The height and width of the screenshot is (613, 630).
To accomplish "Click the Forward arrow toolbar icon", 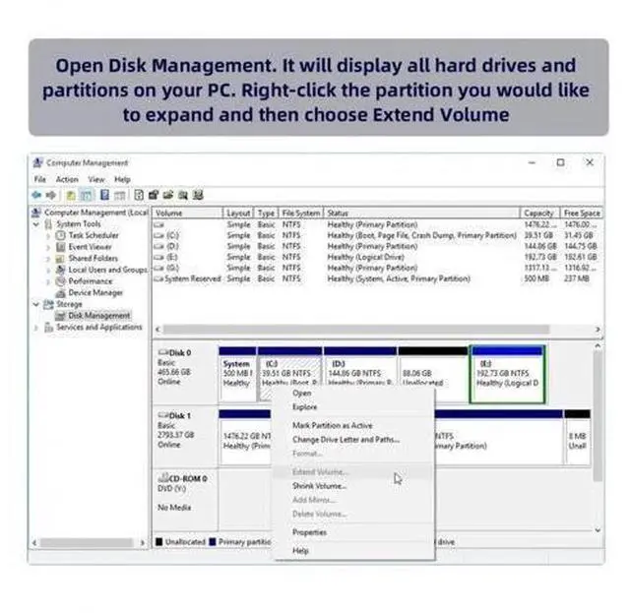I will pyautogui.click(x=51, y=196).
